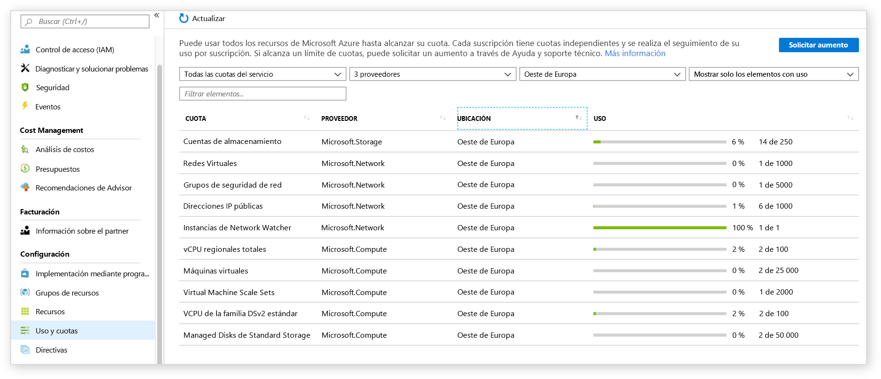881x379 pixels.
Task: Select Virtual Machine Scale Sets row
Action: coord(519,292)
